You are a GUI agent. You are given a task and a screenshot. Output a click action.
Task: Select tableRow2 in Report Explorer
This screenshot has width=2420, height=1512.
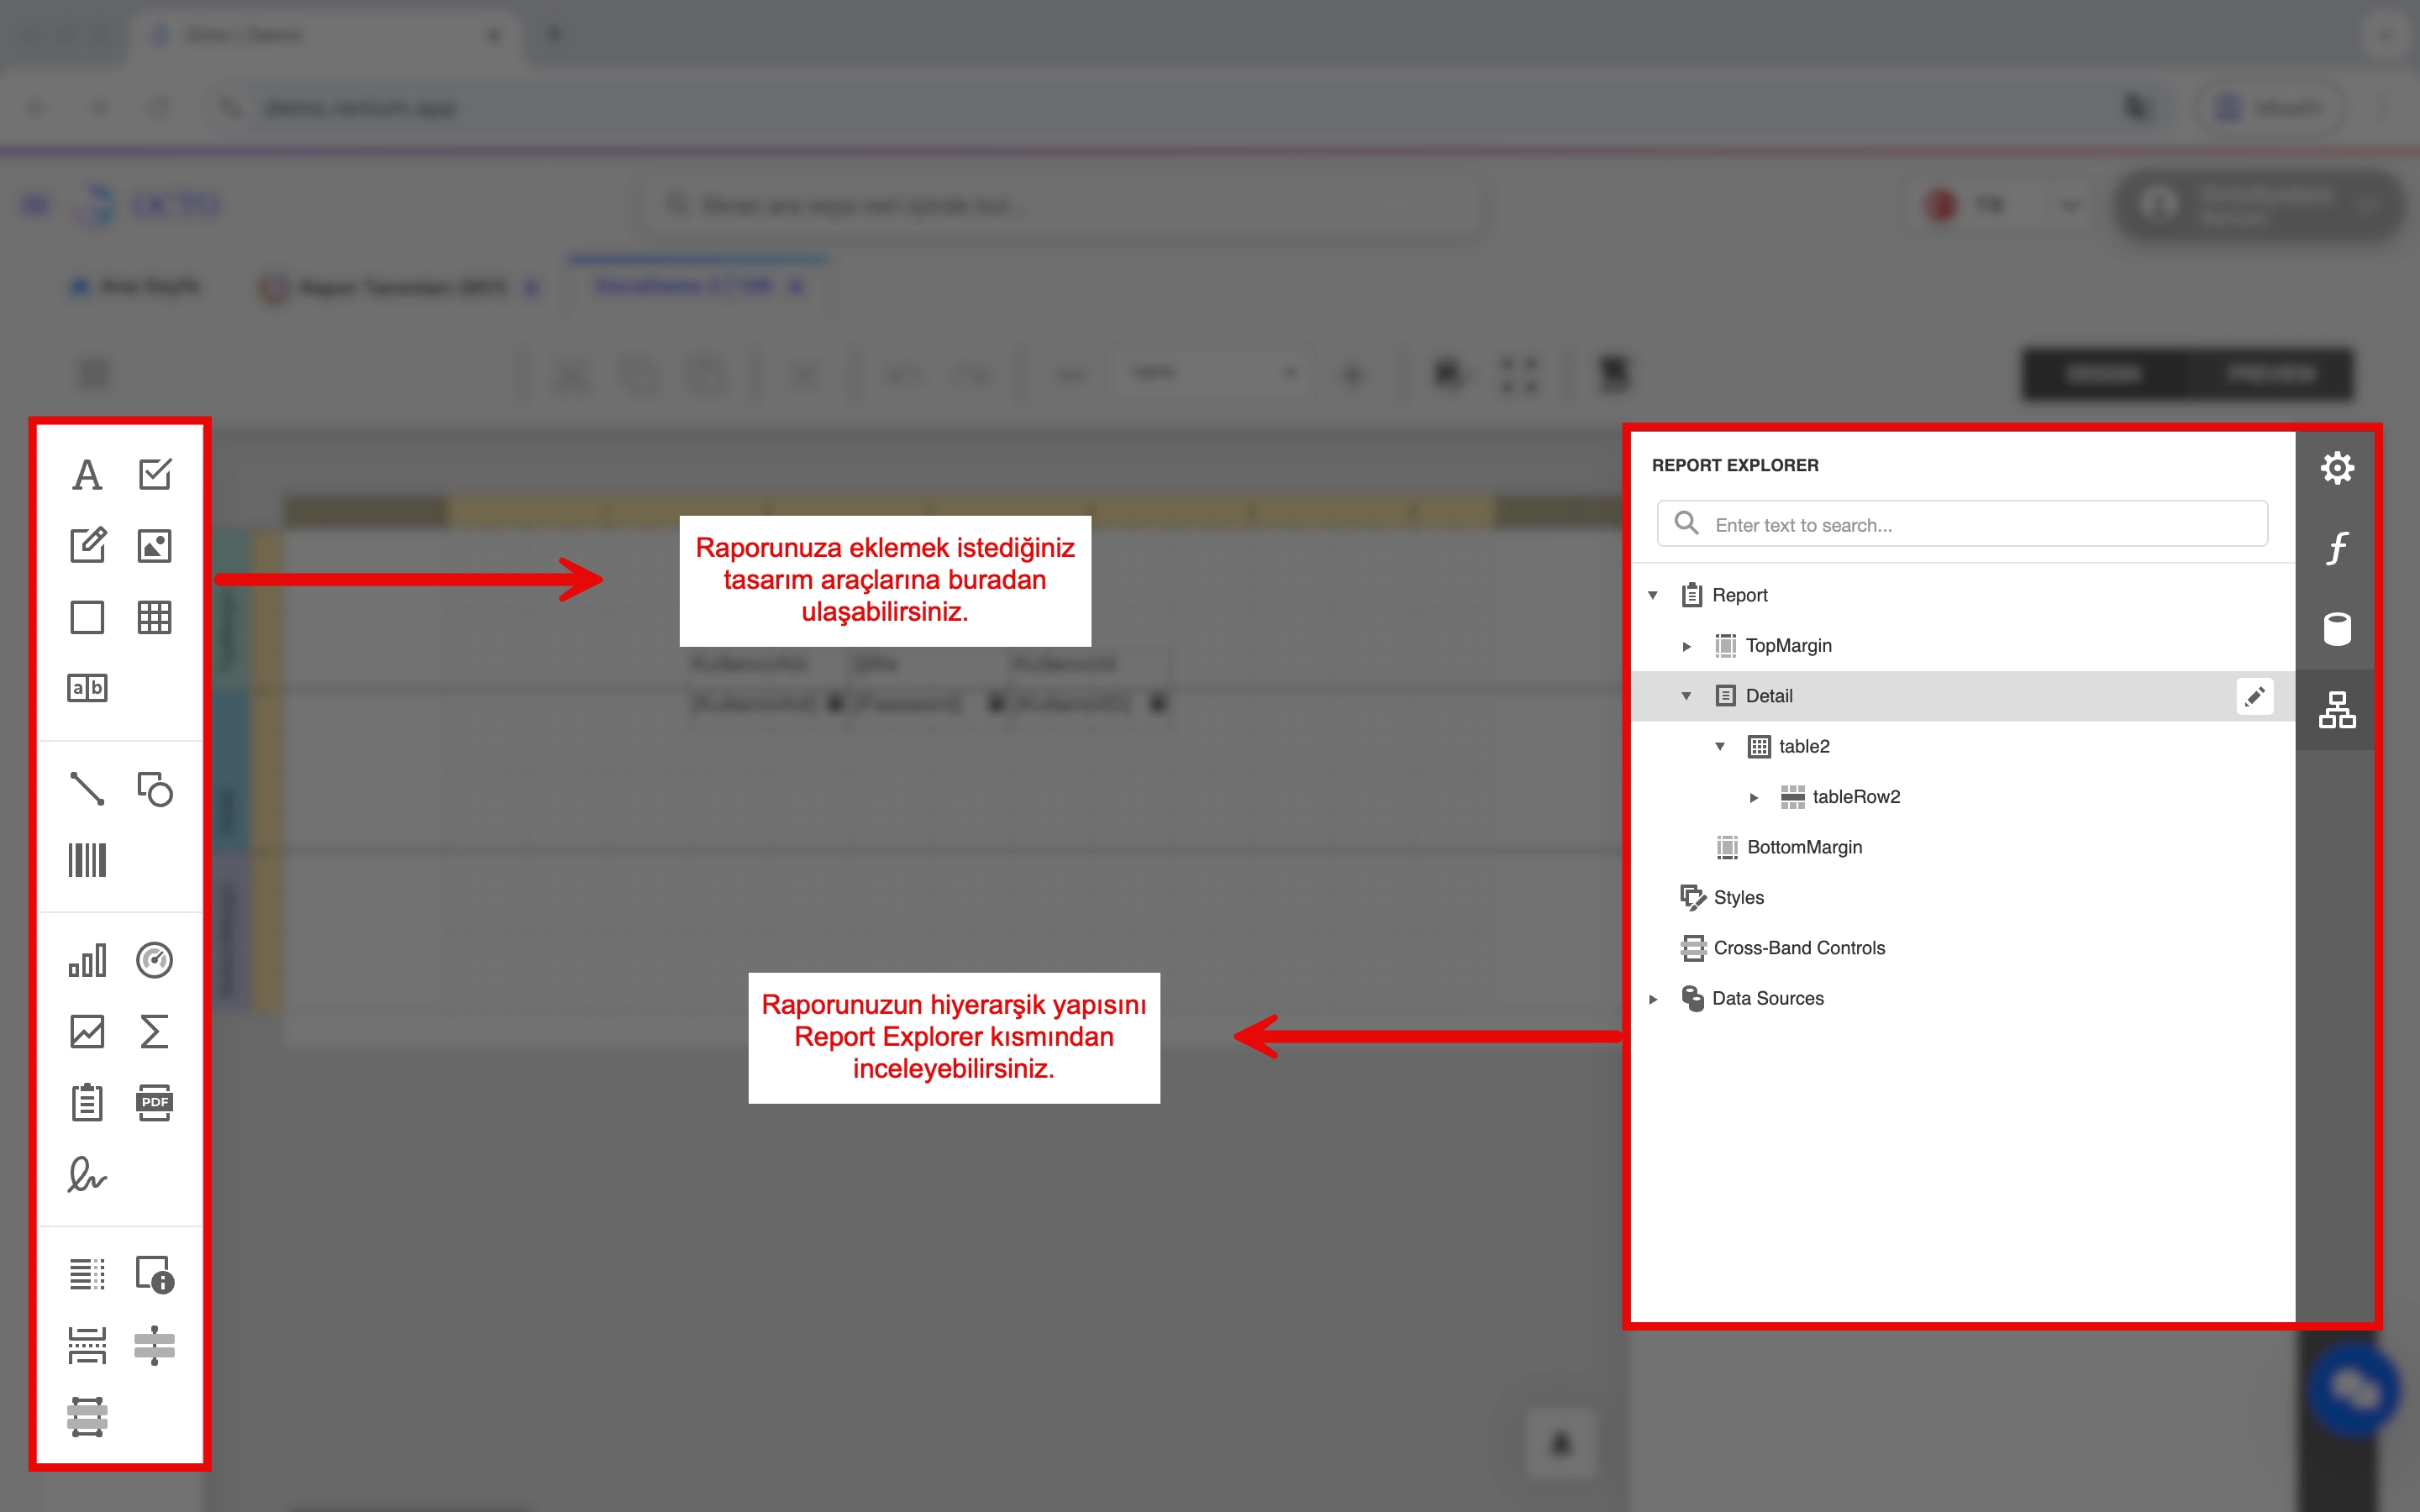[x=1856, y=796]
